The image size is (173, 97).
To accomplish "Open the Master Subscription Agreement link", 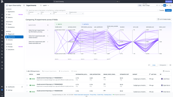I will coord(81,95).
